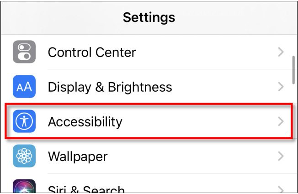Open Accessibility settings by its label
This screenshot has height=194, width=298.
85,121
